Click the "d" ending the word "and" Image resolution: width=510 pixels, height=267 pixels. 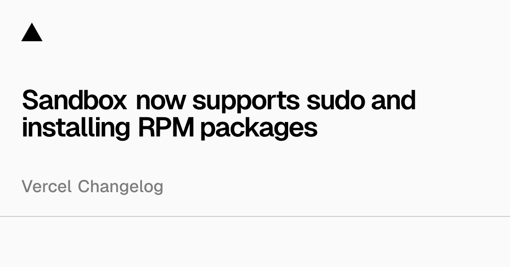coord(408,100)
